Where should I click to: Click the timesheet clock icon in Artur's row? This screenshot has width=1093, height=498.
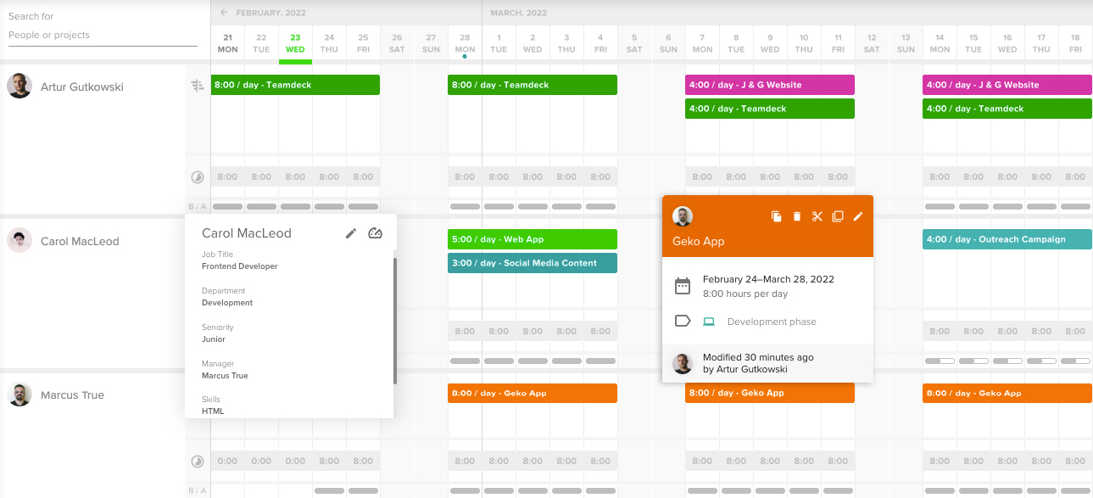pyautogui.click(x=198, y=177)
